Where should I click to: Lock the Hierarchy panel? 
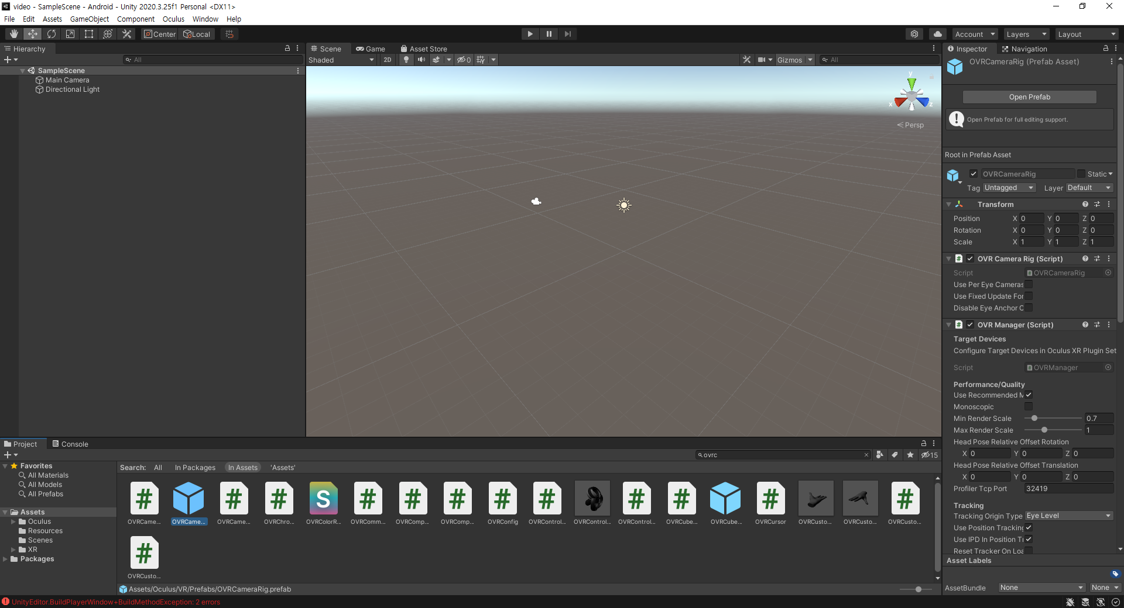pyautogui.click(x=287, y=49)
